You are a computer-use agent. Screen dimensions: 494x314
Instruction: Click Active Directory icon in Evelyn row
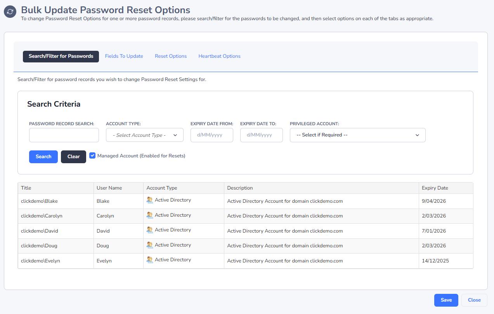coord(150,260)
